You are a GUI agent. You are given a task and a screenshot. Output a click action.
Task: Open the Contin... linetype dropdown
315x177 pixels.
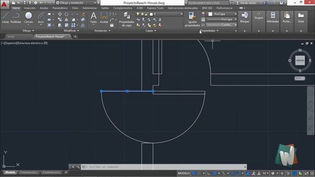222,25
